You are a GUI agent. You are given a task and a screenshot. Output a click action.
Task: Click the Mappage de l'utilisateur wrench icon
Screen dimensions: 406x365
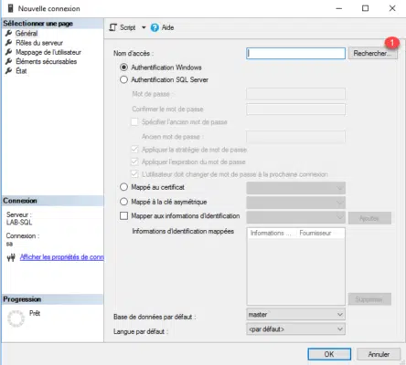(x=9, y=52)
